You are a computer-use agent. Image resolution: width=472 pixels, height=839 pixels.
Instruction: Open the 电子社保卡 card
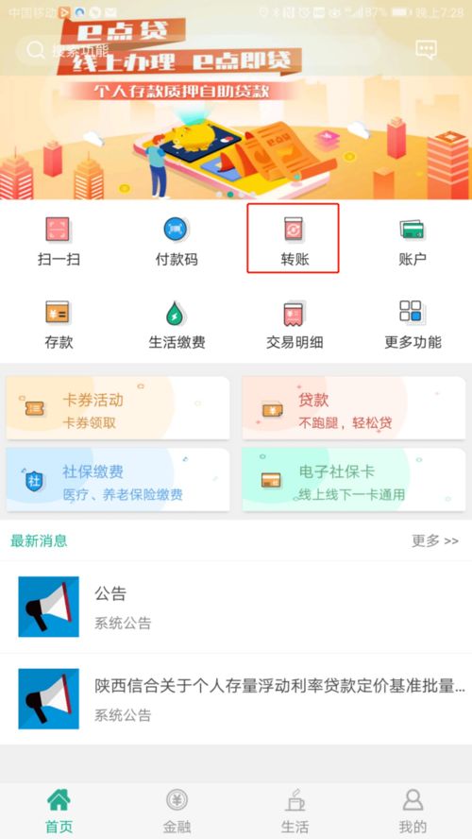pyautogui.click(x=354, y=479)
